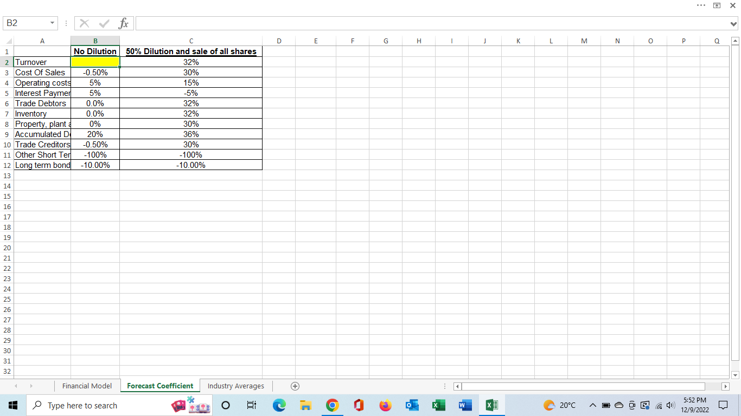741x416 pixels.
Task: Select column A header
Action: [42, 41]
